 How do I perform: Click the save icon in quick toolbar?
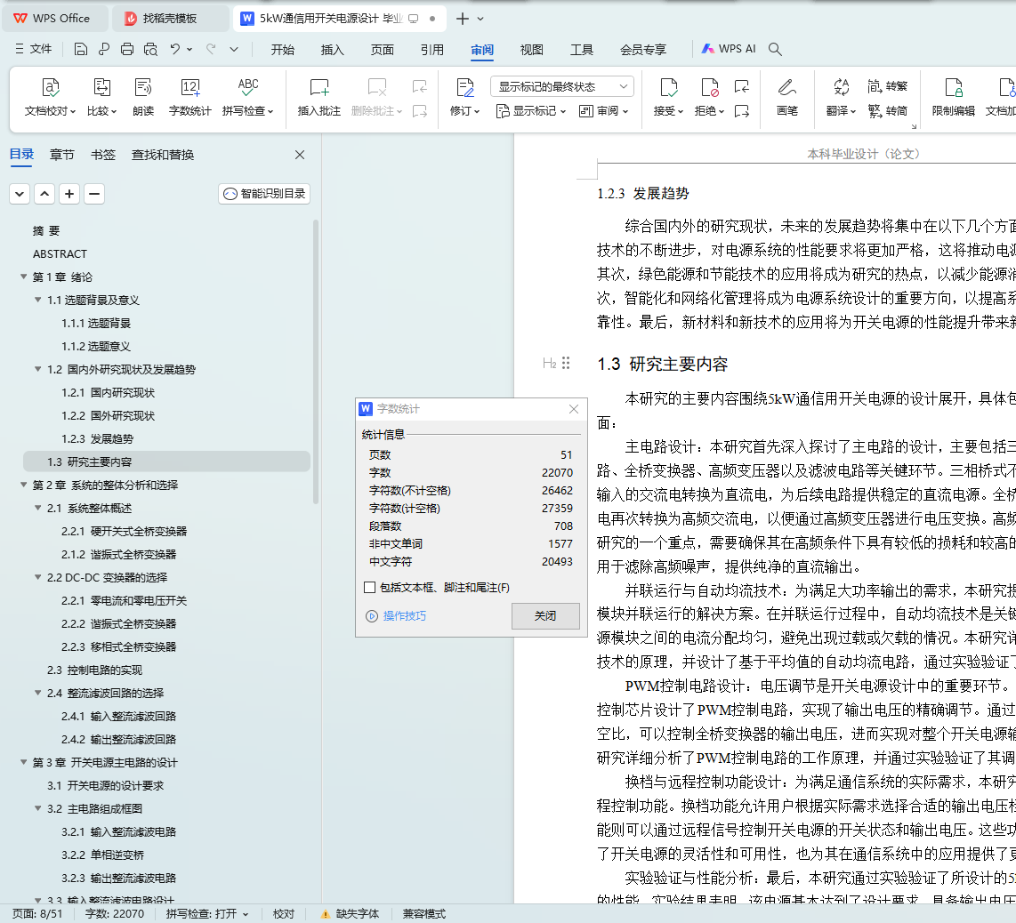click(81, 49)
